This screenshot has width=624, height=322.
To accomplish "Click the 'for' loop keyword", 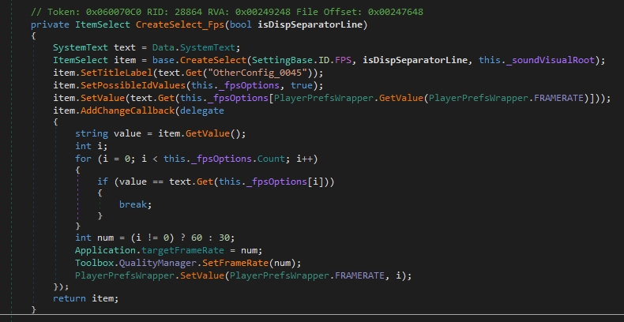I will point(83,159).
